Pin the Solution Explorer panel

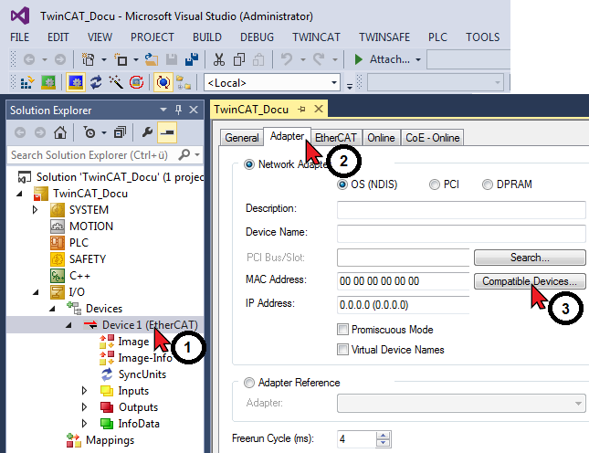click(x=178, y=110)
